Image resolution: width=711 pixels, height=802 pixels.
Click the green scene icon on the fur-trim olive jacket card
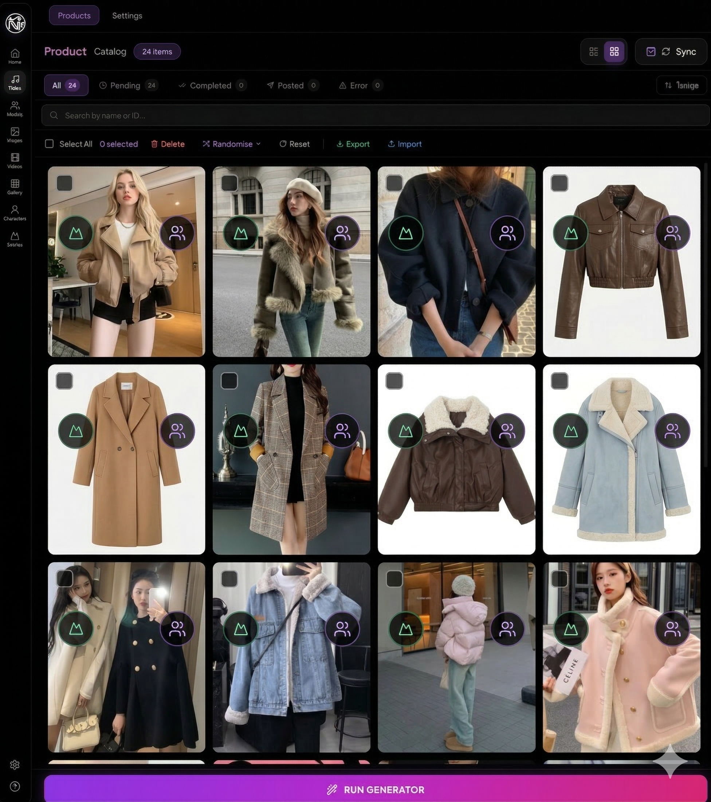click(240, 233)
